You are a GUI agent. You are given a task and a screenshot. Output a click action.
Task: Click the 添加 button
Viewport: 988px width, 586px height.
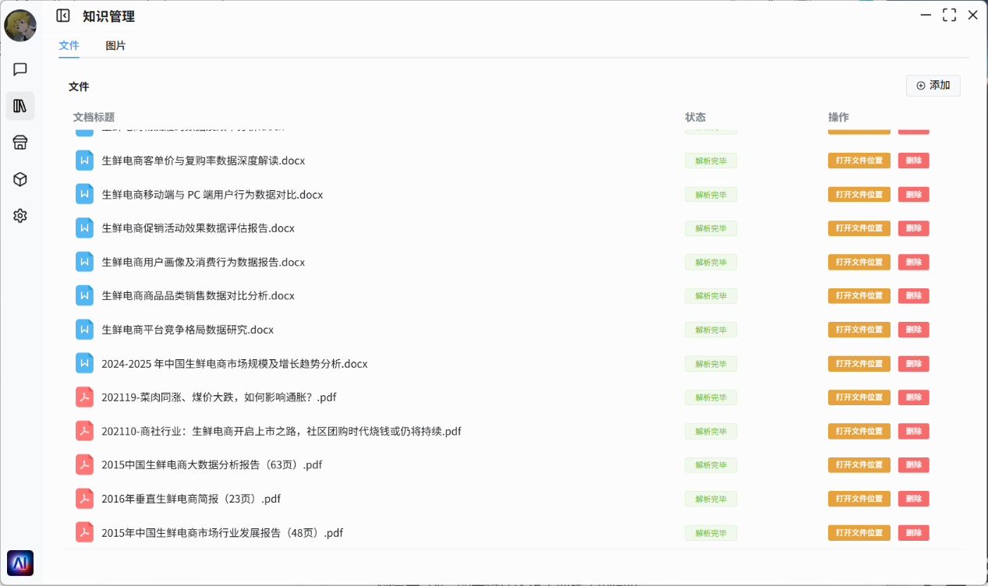coord(933,86)
